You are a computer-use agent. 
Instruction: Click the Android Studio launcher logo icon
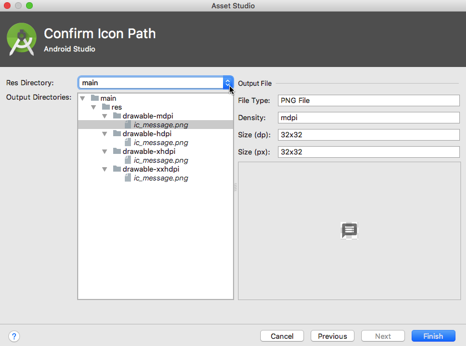coord(21,39)
